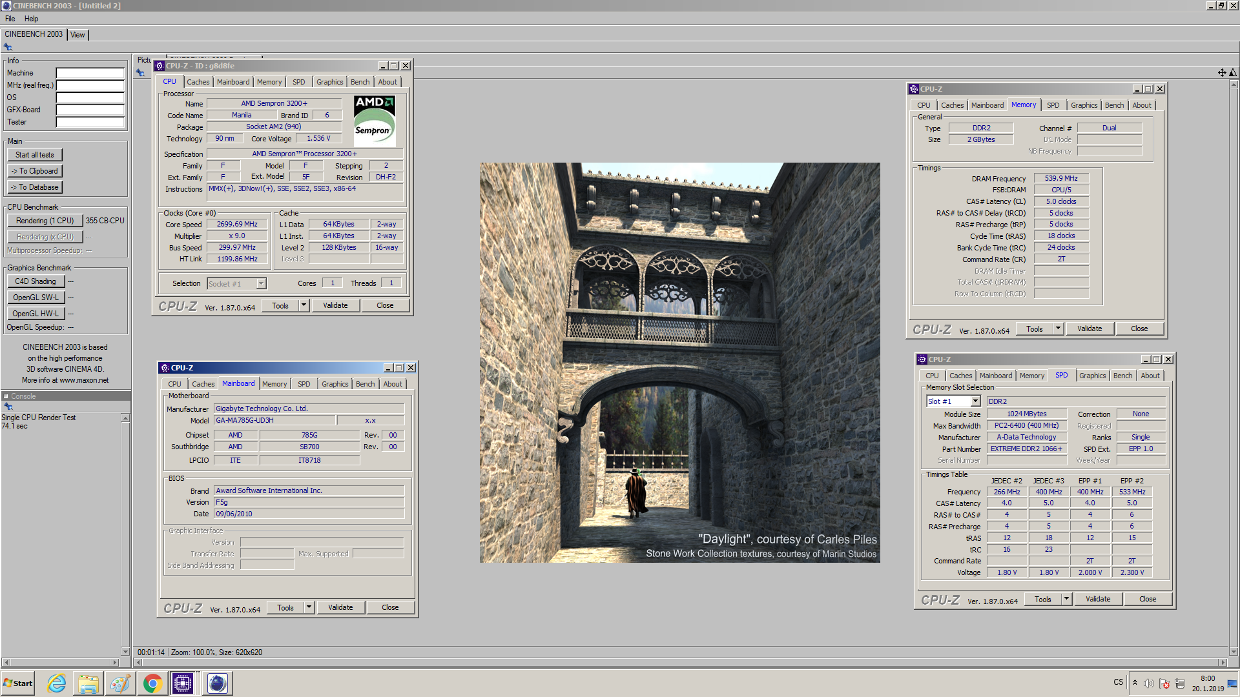
Task: Click the To Clipboard button
Action: (35, 171)
